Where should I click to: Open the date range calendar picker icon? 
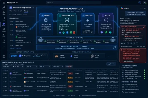[23, 67]
